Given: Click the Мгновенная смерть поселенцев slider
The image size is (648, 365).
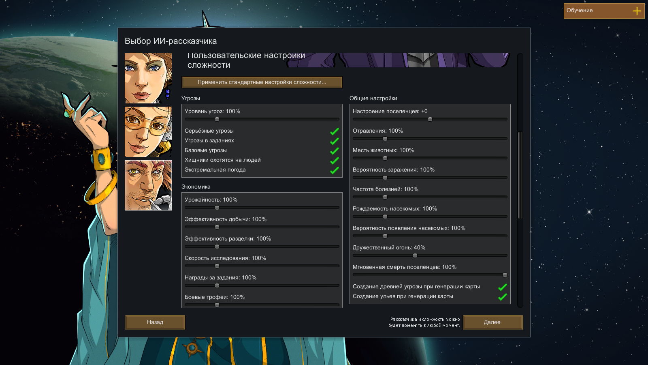Looking at the screenshot, I should [x=430, y=275].
